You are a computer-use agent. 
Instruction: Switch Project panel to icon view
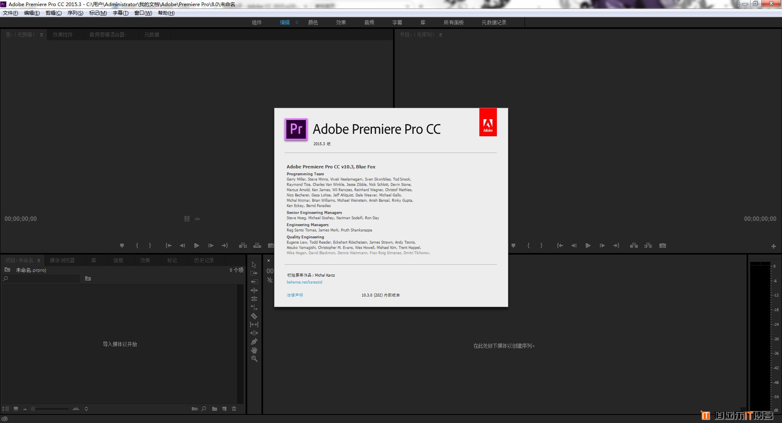(x=16, y=409)
